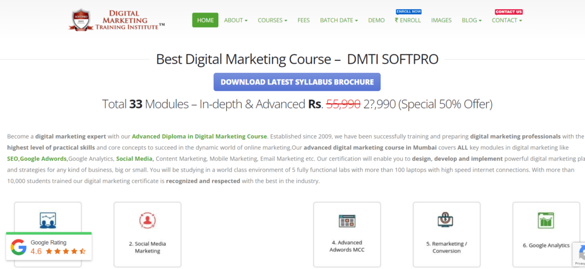Image resolution: width=585 pixels, height=269 pixels.
Task: Expand the ABOUT dropdown menu
Action: click(x=236, y=21)
